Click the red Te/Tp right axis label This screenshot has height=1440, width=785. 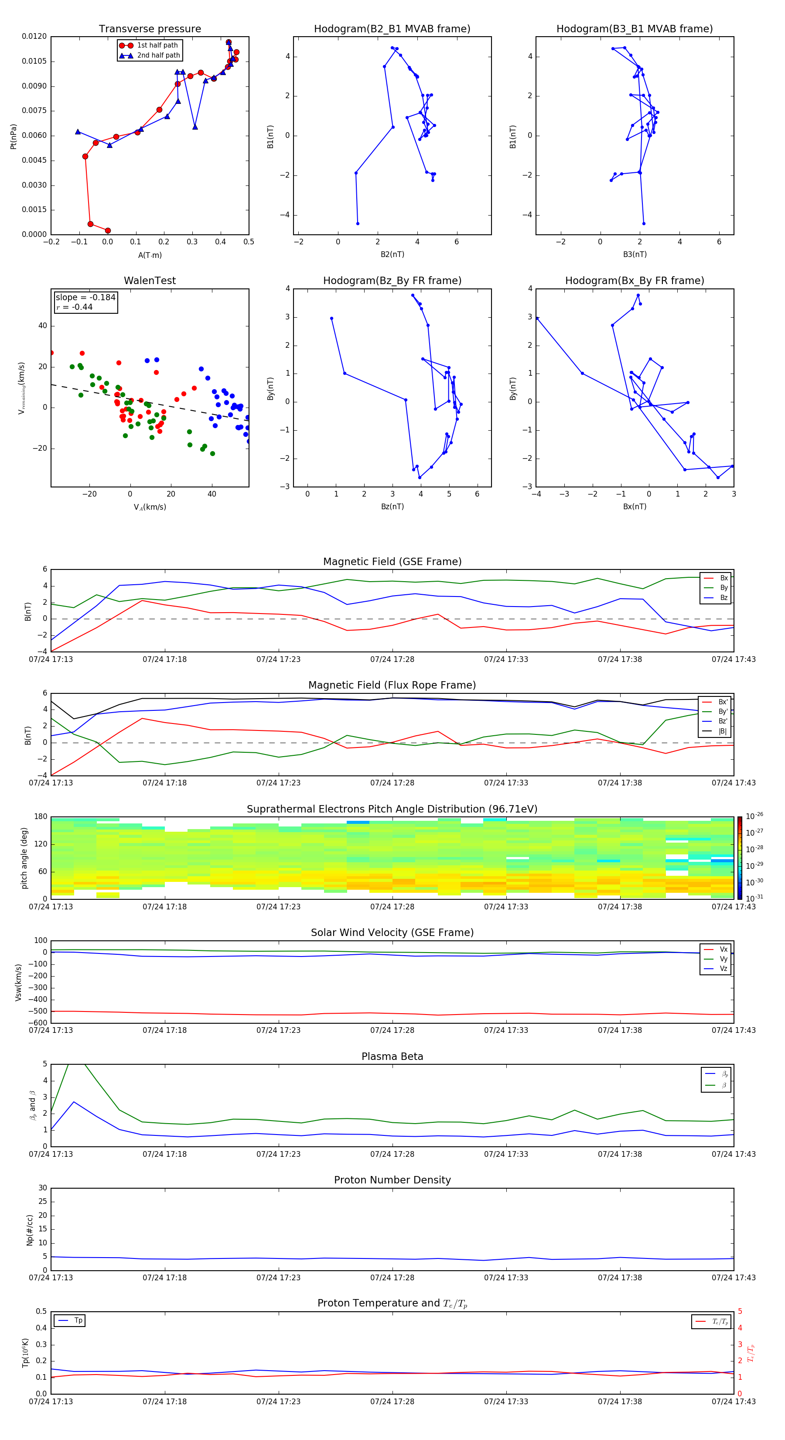click(x=751, y=1353)
